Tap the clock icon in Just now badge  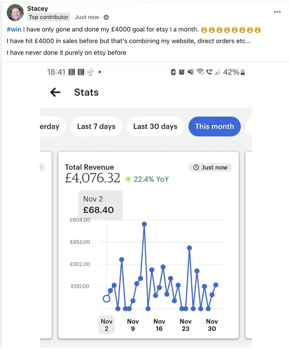pyautogui.click(x=196, y=167)
